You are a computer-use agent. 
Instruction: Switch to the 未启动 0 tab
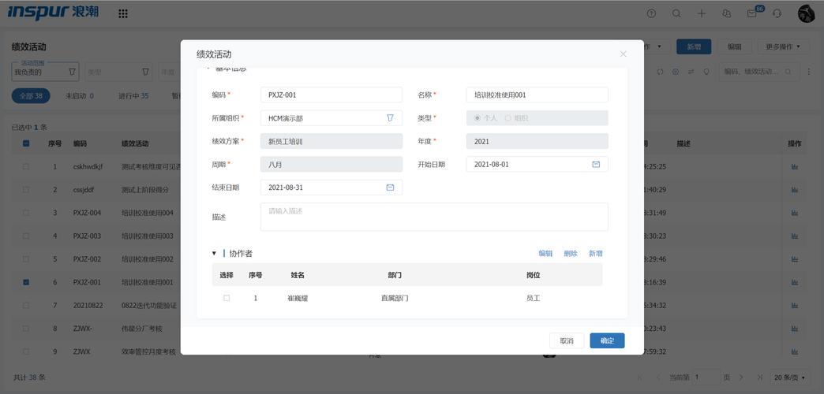pos(80,96)
